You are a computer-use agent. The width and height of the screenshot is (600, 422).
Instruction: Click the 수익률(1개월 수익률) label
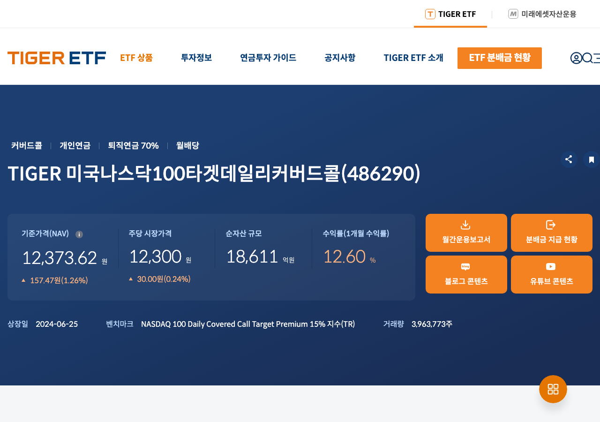[x=356, y=234]
